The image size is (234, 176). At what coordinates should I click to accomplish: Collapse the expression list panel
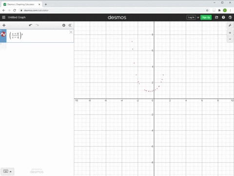70,25
